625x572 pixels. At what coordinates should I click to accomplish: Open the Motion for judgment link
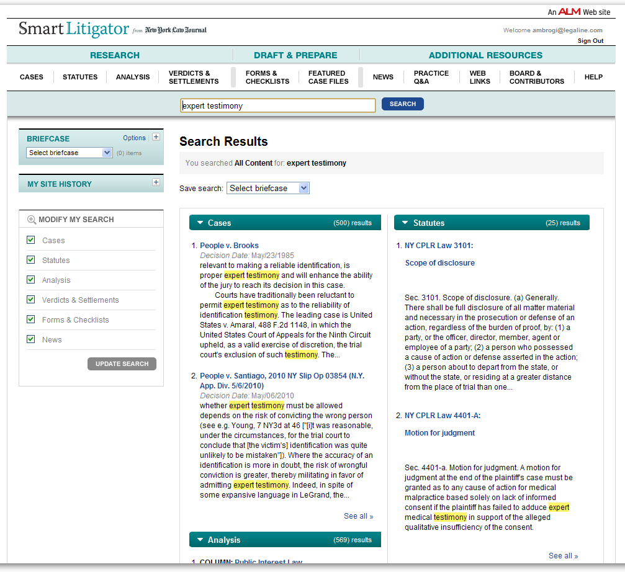(x=439, y=433)
